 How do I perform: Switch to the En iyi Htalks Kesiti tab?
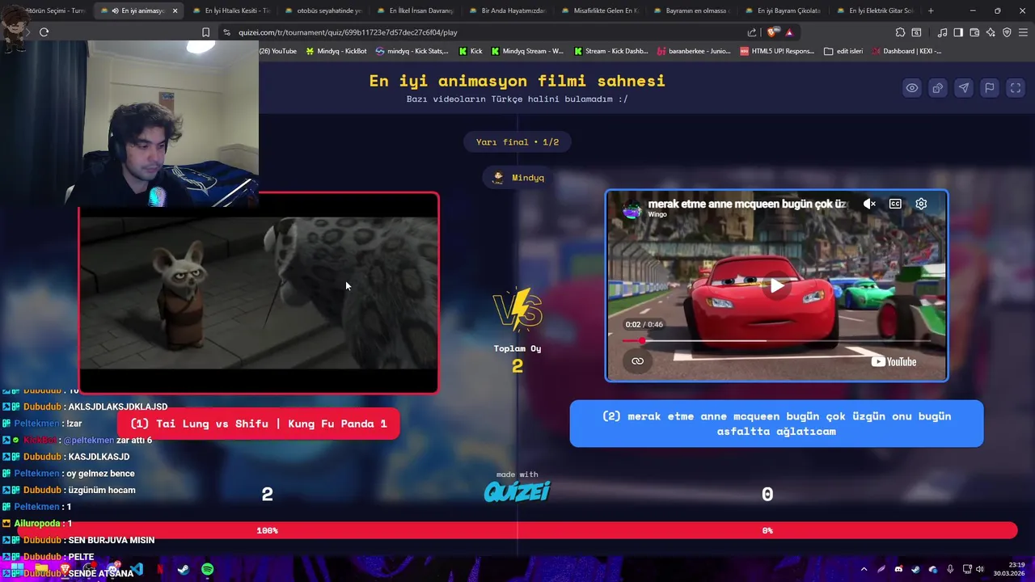click(x=230, y=11)
